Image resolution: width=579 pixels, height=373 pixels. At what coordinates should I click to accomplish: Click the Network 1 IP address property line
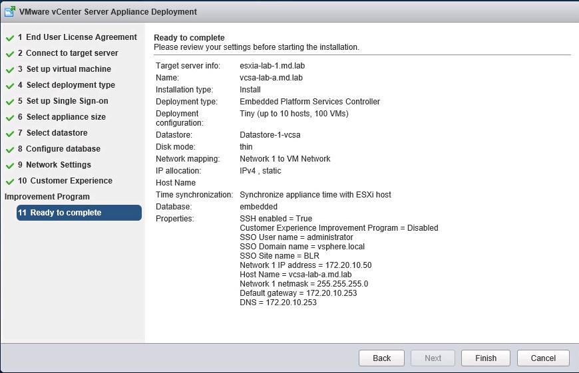click(x=305, y=265)
